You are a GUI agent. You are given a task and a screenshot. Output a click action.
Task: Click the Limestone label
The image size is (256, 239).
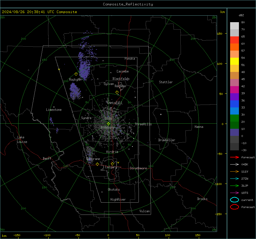click(x=54, y=110)
